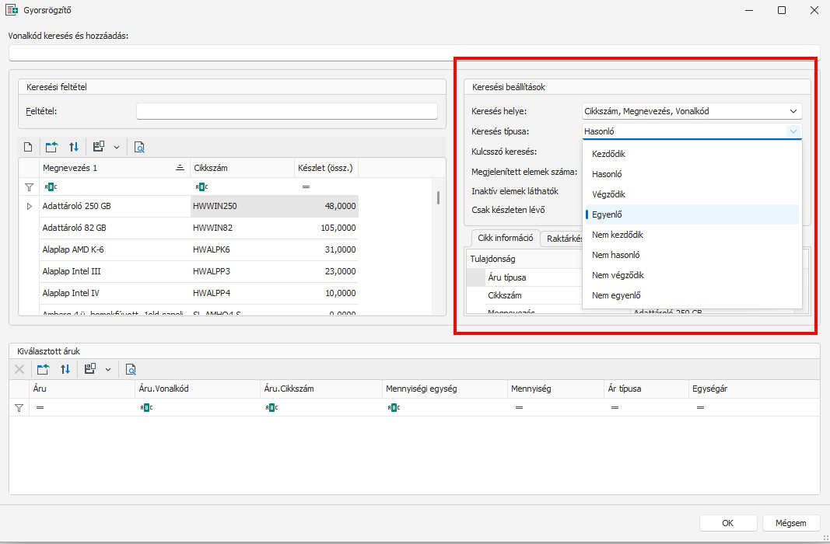Click the funnel filter icon in search results grid
830x544 pixels.
pos(30,187)
